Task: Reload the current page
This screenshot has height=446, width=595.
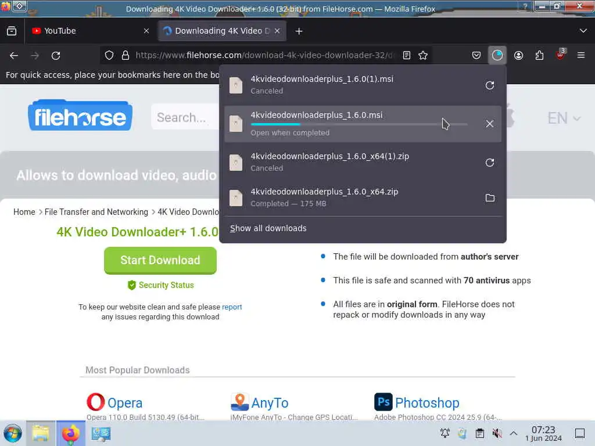Action: tap(56, 56)
